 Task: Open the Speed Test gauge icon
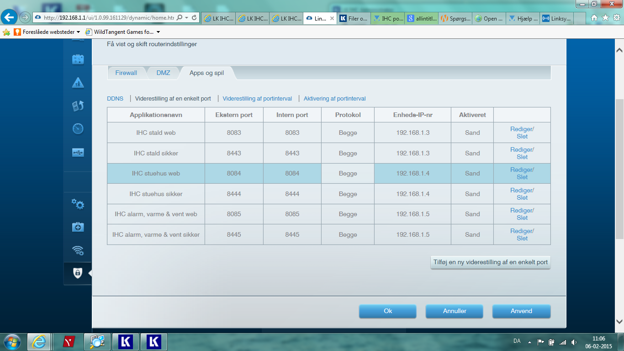(78, 129)
